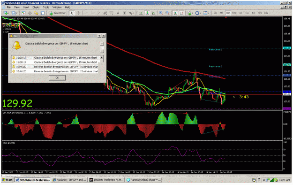
Task: Toggle the Terminal panel icon
Action: coord(43,13)
